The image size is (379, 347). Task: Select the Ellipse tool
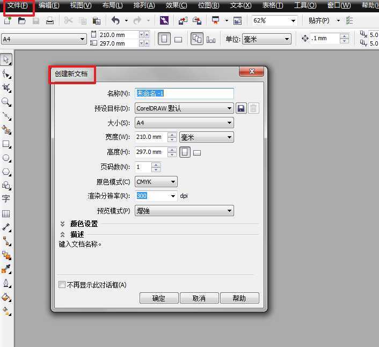[x=6, y=158]
